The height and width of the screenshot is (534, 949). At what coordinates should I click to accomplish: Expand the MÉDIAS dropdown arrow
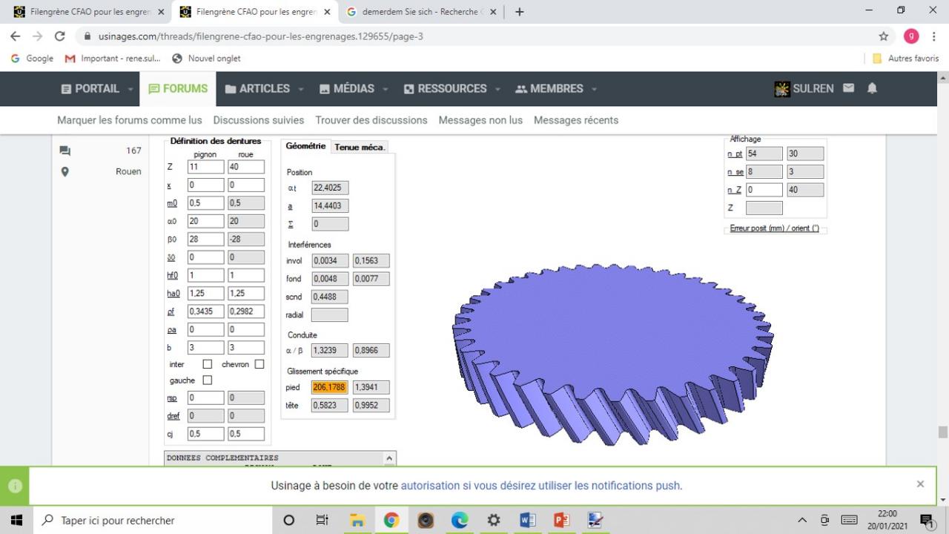pyautogui.click(x=386, y=89)
